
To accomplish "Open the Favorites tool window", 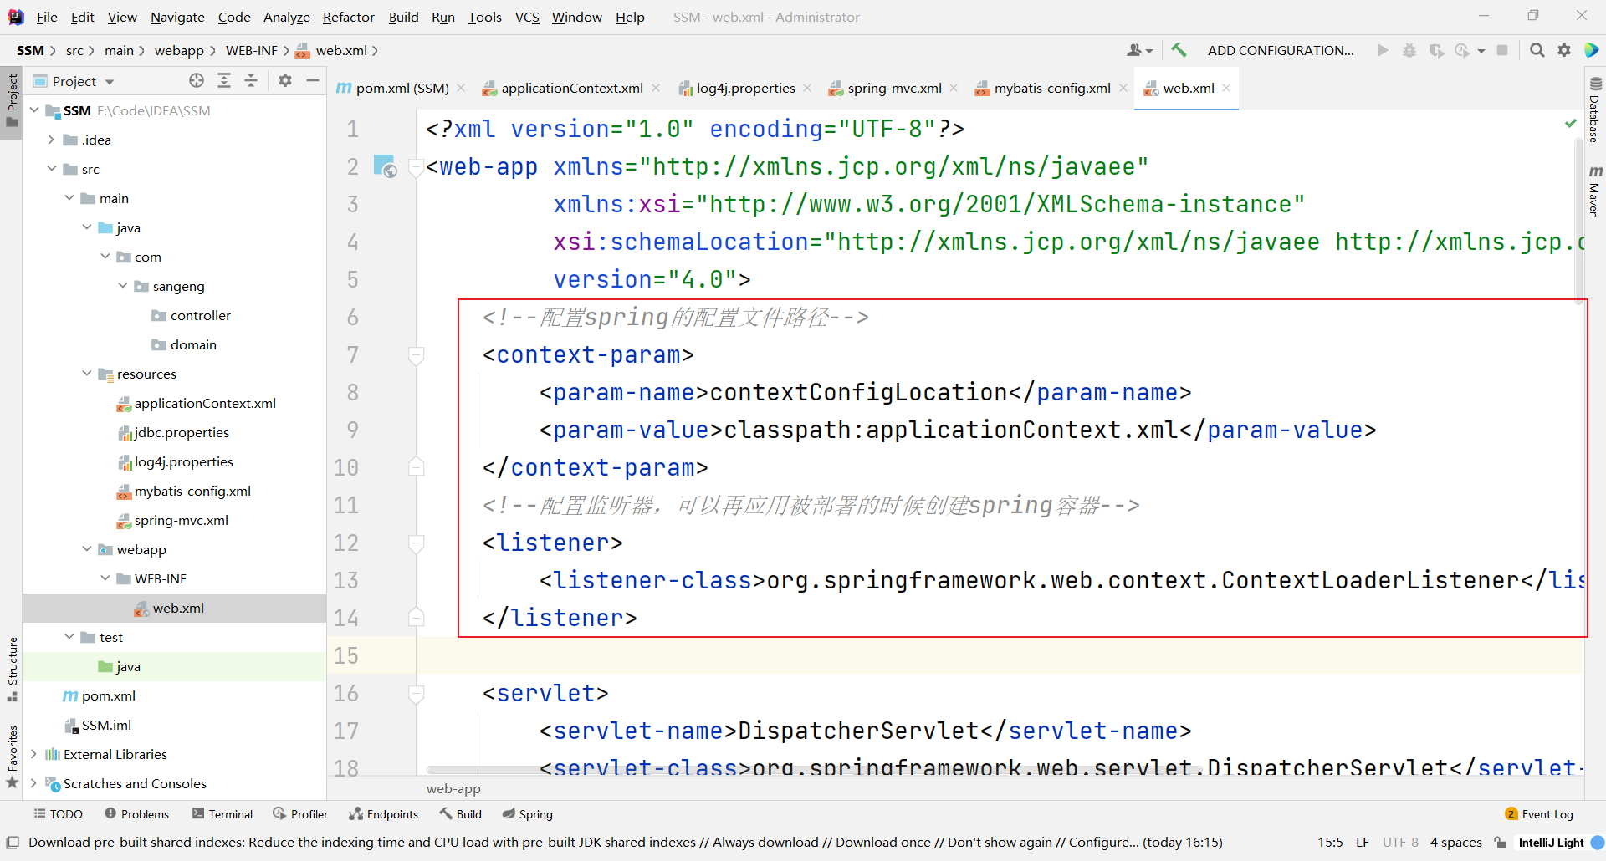I will (x=12, y=757).
